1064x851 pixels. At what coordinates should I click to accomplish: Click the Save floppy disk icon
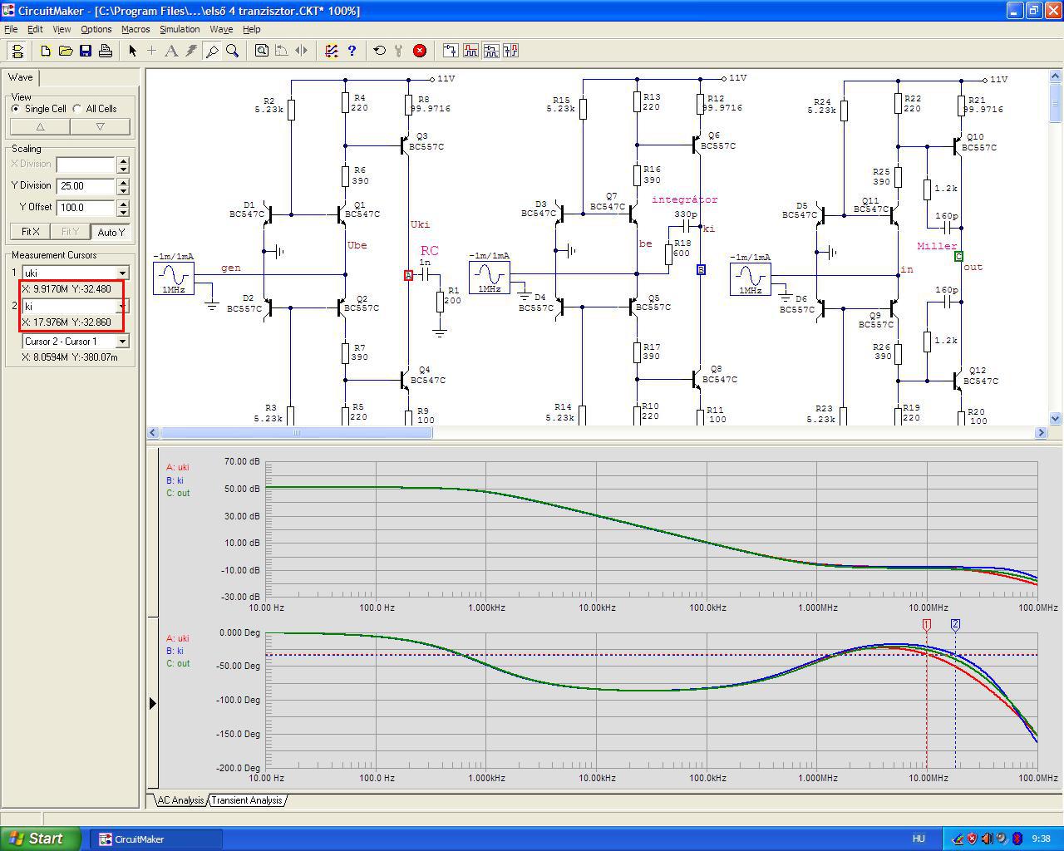pos(86,51)
